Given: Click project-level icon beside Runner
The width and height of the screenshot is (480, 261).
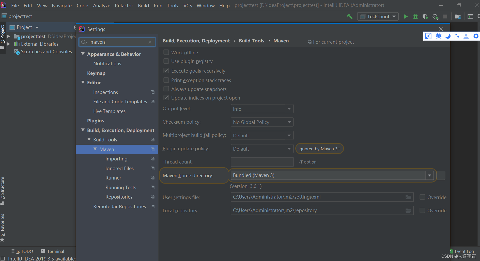Looking at the screenshot, I should point(153,178).
